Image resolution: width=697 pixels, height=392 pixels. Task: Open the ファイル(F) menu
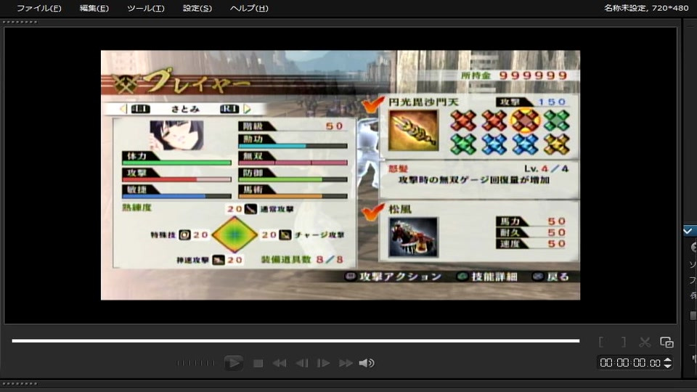[38, 9]
